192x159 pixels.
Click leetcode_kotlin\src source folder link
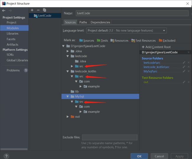(157, 67)
